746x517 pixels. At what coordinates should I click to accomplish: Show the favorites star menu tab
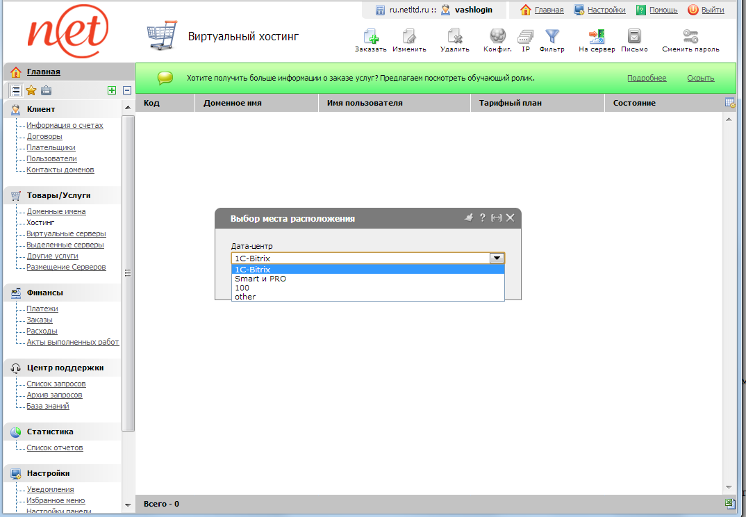point(31,90)
